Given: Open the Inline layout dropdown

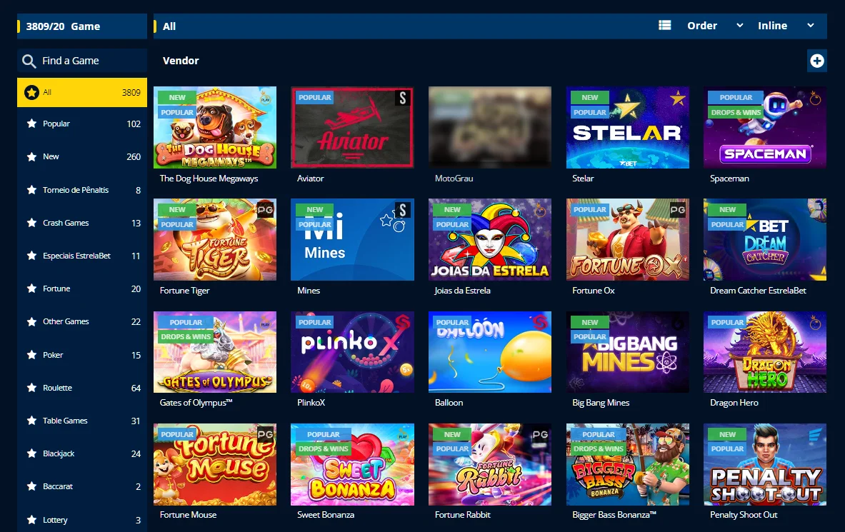Looking at the screenshot, I should pos(786,25).
